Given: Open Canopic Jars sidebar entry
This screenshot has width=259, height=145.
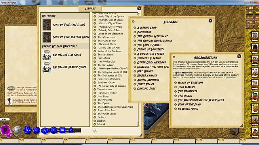Looking at the screenshot, I should pyautogui.click(x=147, y=88).
